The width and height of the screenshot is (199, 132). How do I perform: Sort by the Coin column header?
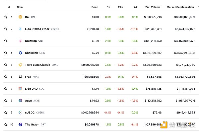[20, 7]
